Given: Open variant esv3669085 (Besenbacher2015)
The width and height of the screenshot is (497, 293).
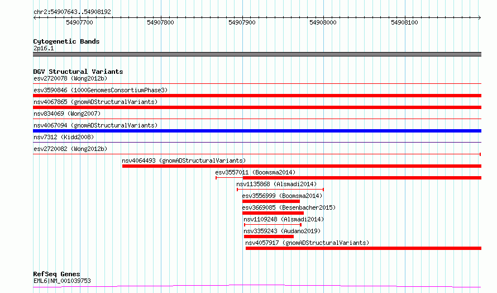Looking at the screenshot, I should (x=289, y=207).
